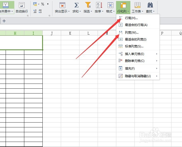Apply the percent style (%) format
This screenshot has width=182, height=147.
[x=43, y=4]
